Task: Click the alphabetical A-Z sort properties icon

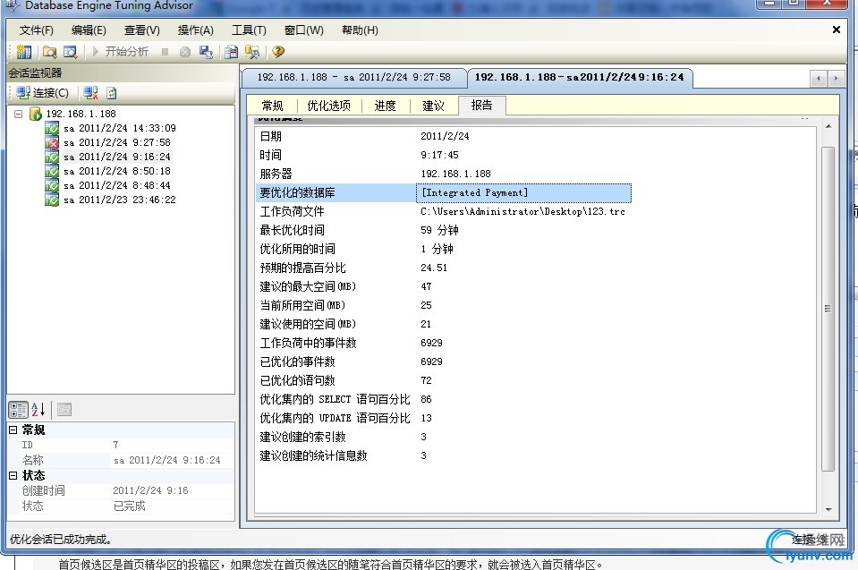Action: pos(38,409)
